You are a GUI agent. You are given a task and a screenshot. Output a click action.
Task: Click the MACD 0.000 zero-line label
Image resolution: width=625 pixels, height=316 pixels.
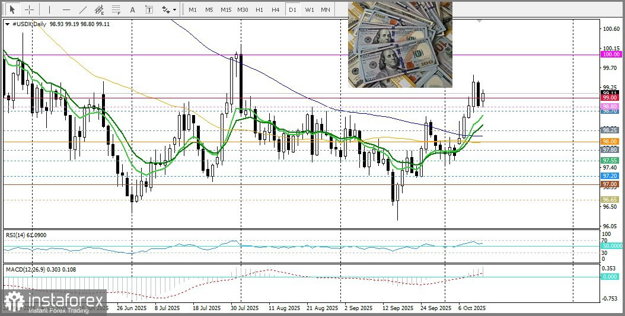pos(610,276)
